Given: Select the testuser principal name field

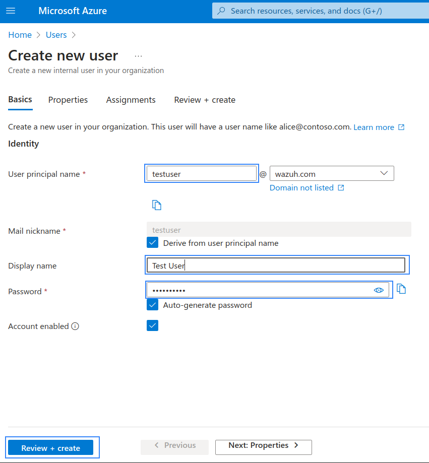Looking at the screenshot, I should [x=201, y=173].
